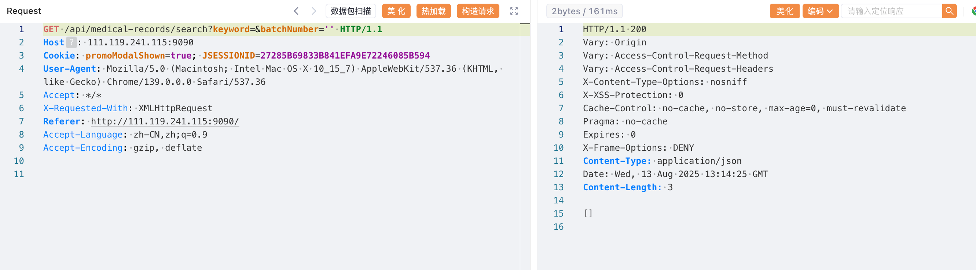Click the Request panel title
Screen dimensions: 976x270
pos(24,11)
